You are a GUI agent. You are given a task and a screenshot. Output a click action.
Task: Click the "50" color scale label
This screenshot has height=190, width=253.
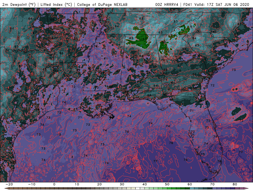(x=167, y=184)
